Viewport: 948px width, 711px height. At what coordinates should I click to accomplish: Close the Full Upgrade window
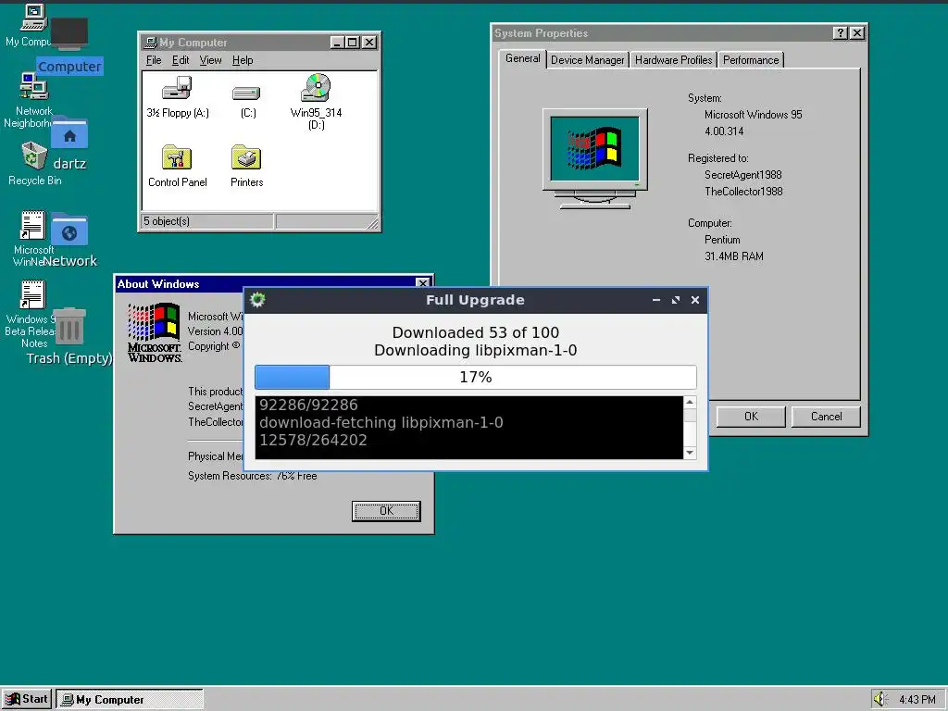[695, 300]
